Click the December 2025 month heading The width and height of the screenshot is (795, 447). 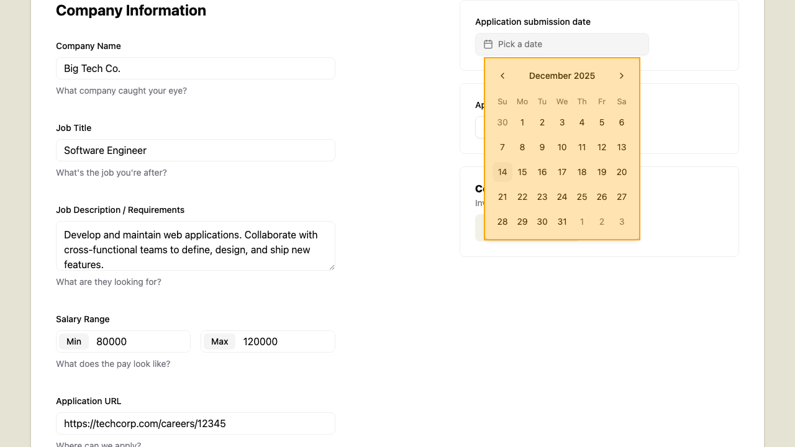561,75
